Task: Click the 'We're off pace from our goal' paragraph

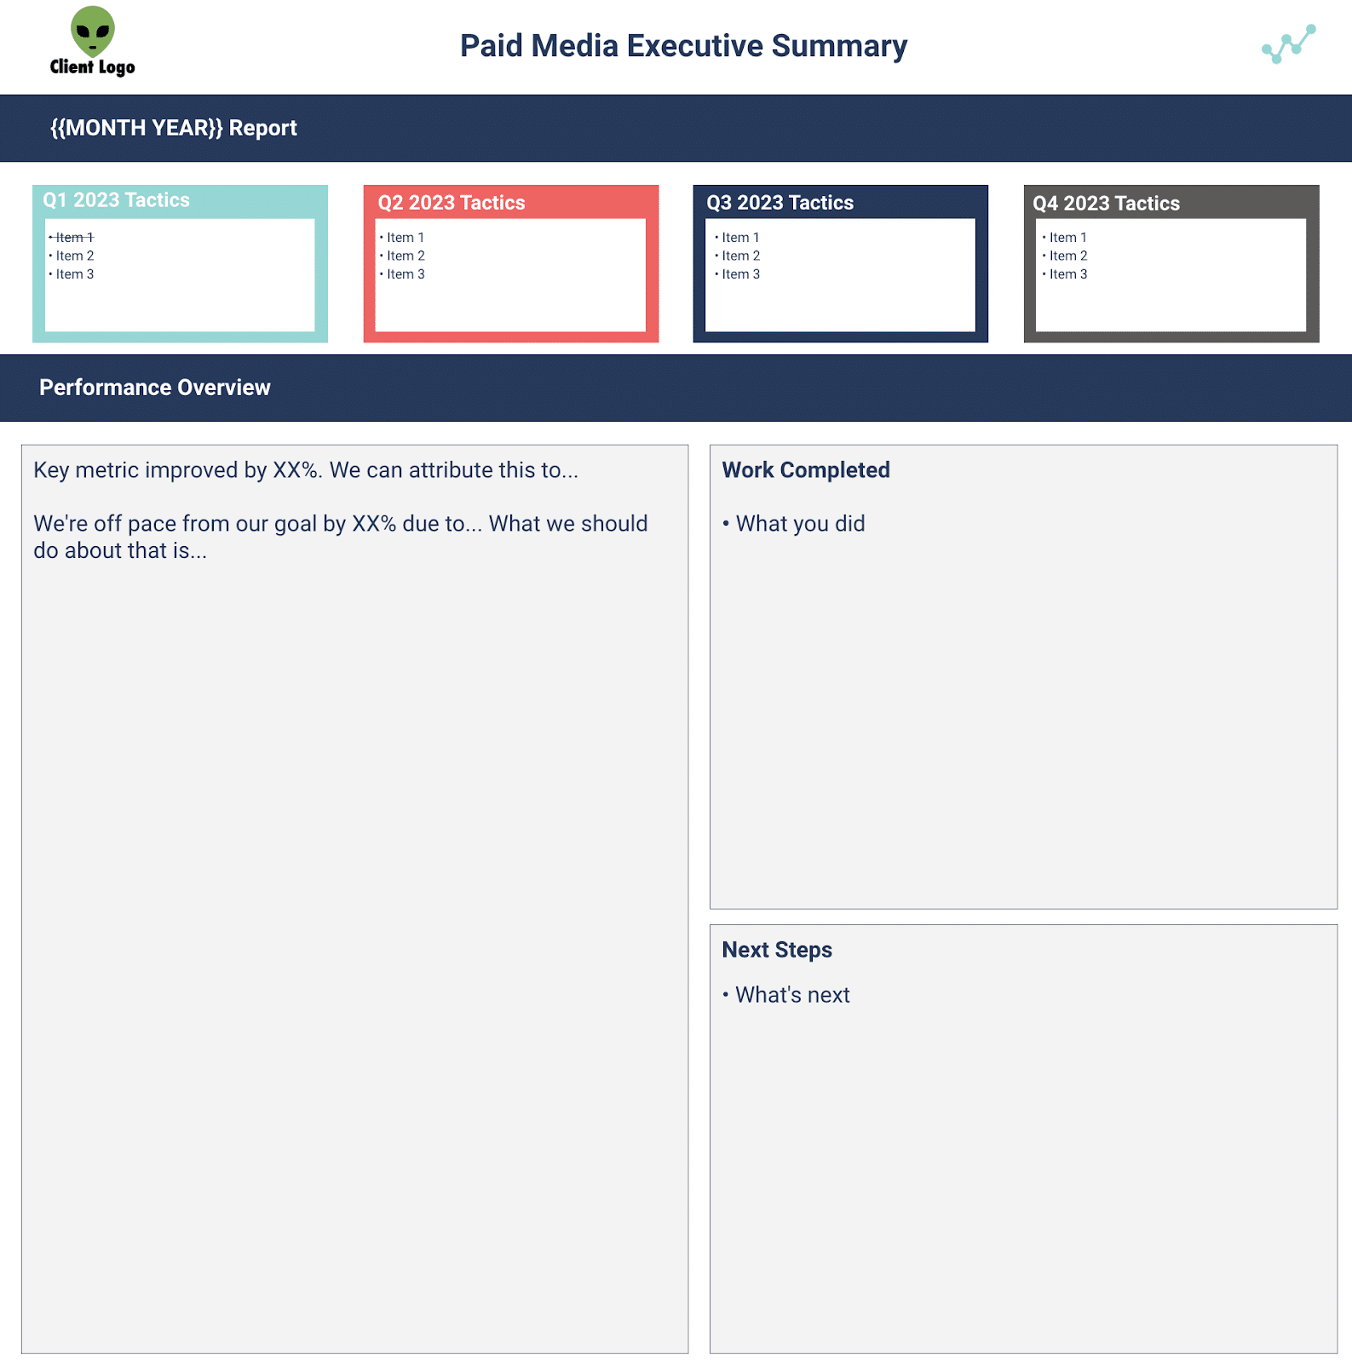Action: coord(341,537)
